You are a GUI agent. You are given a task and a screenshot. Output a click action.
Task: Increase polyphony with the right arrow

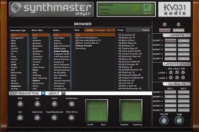tap(137, 9)
